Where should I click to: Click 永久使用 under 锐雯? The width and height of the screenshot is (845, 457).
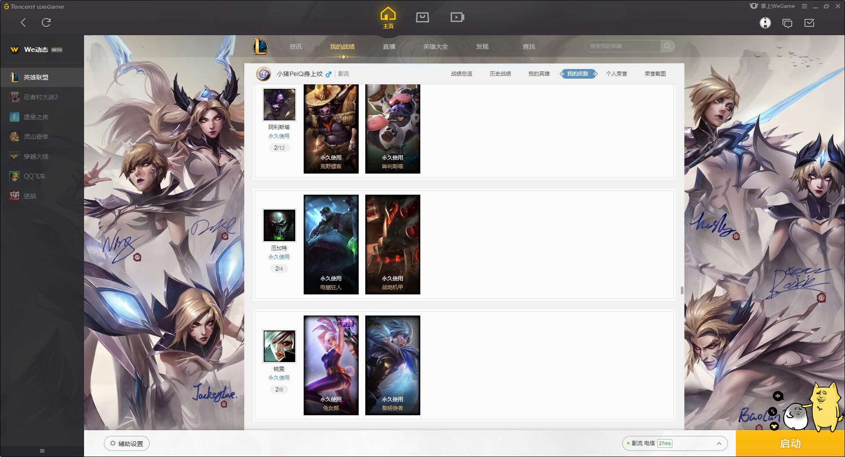279,378
